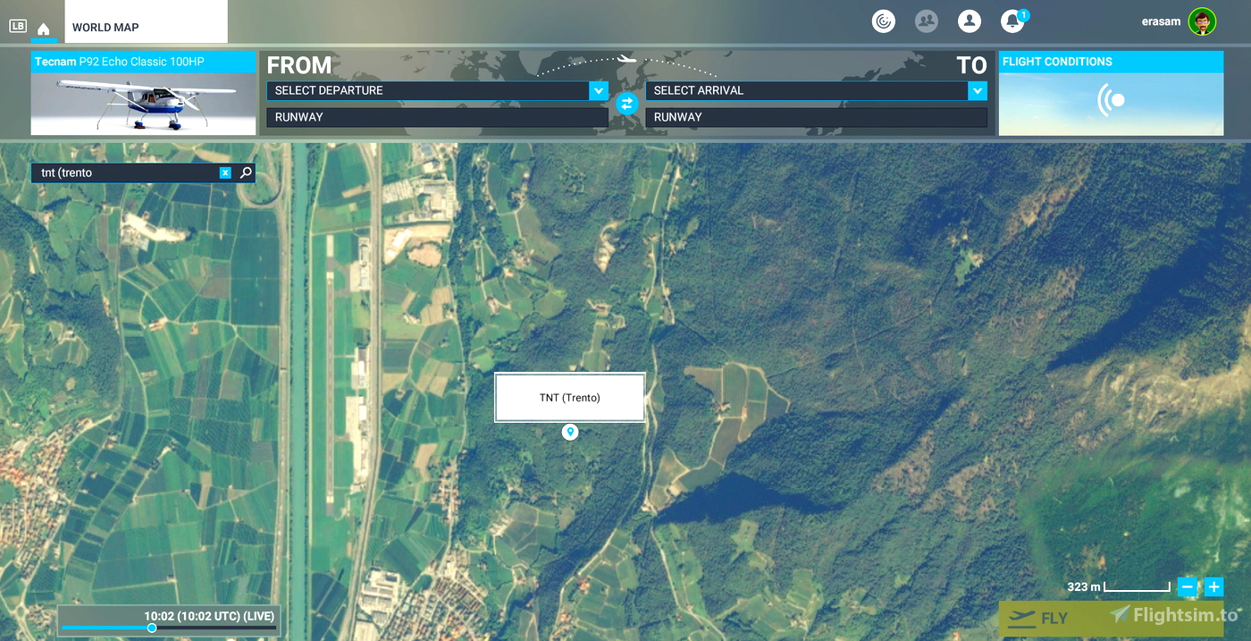The image size is (1251, 641).
Task: Open the multiplayer group icon
Action: pyautogui.click(x=927, y=21)
